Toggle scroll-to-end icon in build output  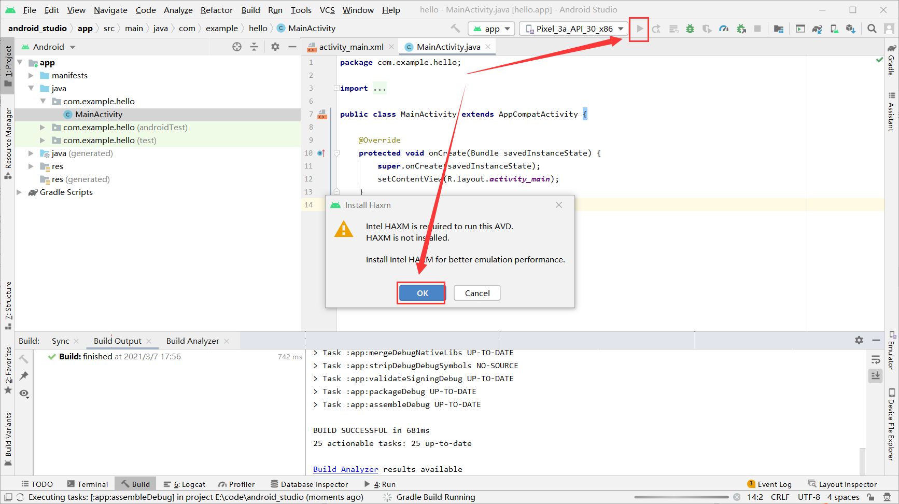[876, 375]
